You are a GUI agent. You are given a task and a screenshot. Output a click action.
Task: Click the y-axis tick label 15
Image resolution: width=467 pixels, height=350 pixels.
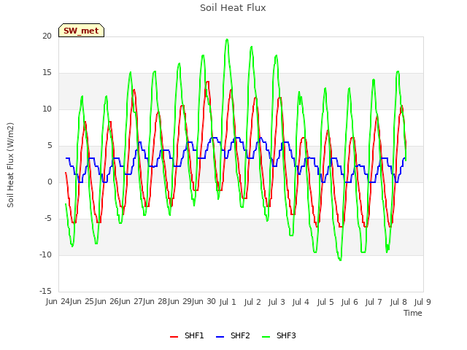pyautogui.click(x=47, y=73)
